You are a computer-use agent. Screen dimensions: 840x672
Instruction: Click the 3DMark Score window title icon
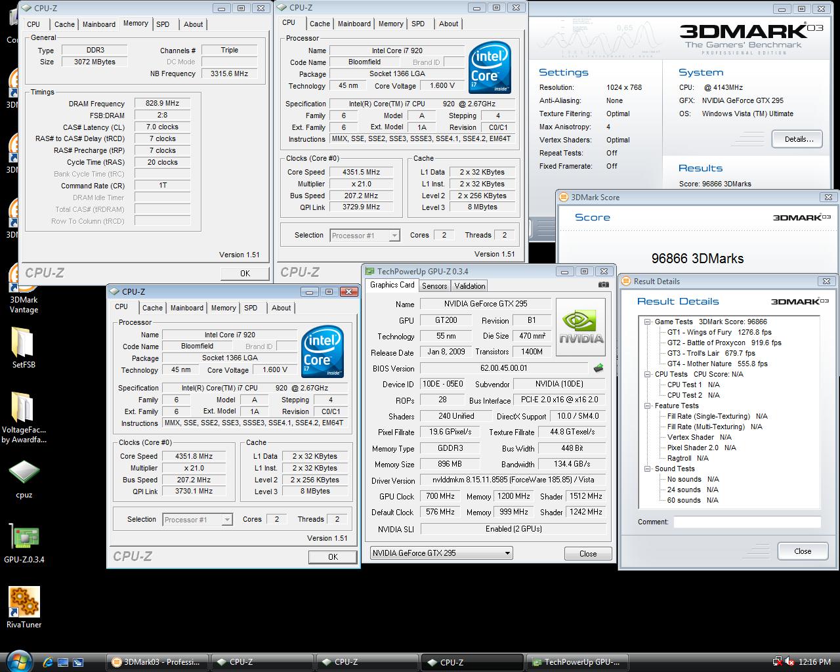[563, 197]
